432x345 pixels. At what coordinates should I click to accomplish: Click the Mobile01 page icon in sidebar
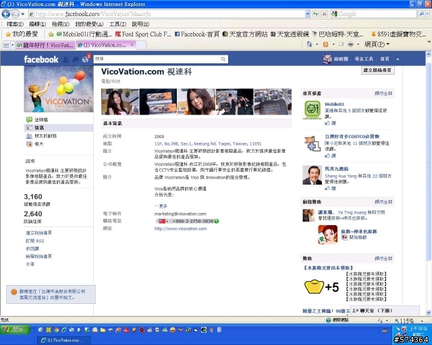312,110
